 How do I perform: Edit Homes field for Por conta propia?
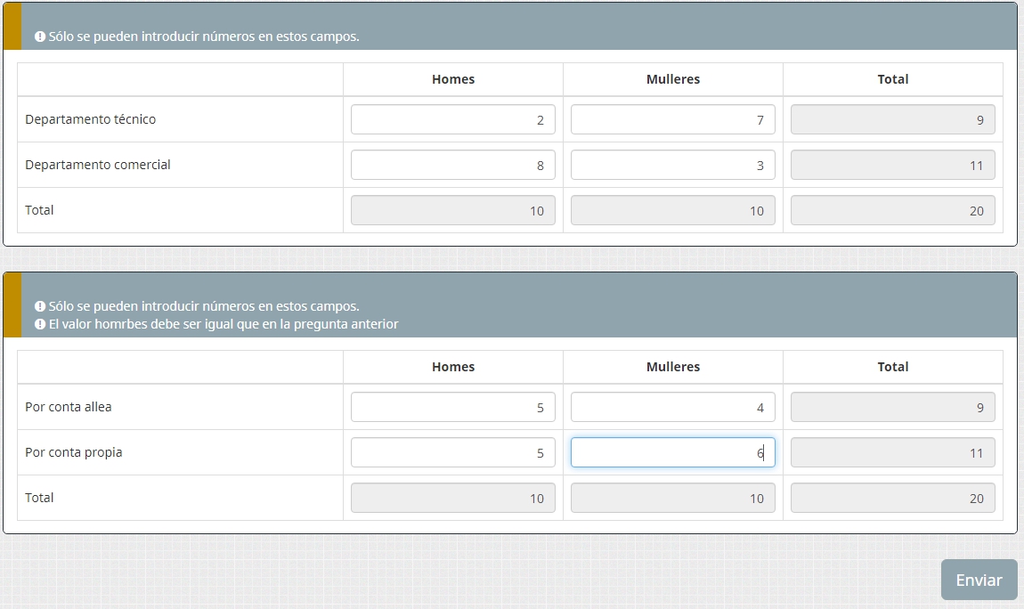coord(452,453)
